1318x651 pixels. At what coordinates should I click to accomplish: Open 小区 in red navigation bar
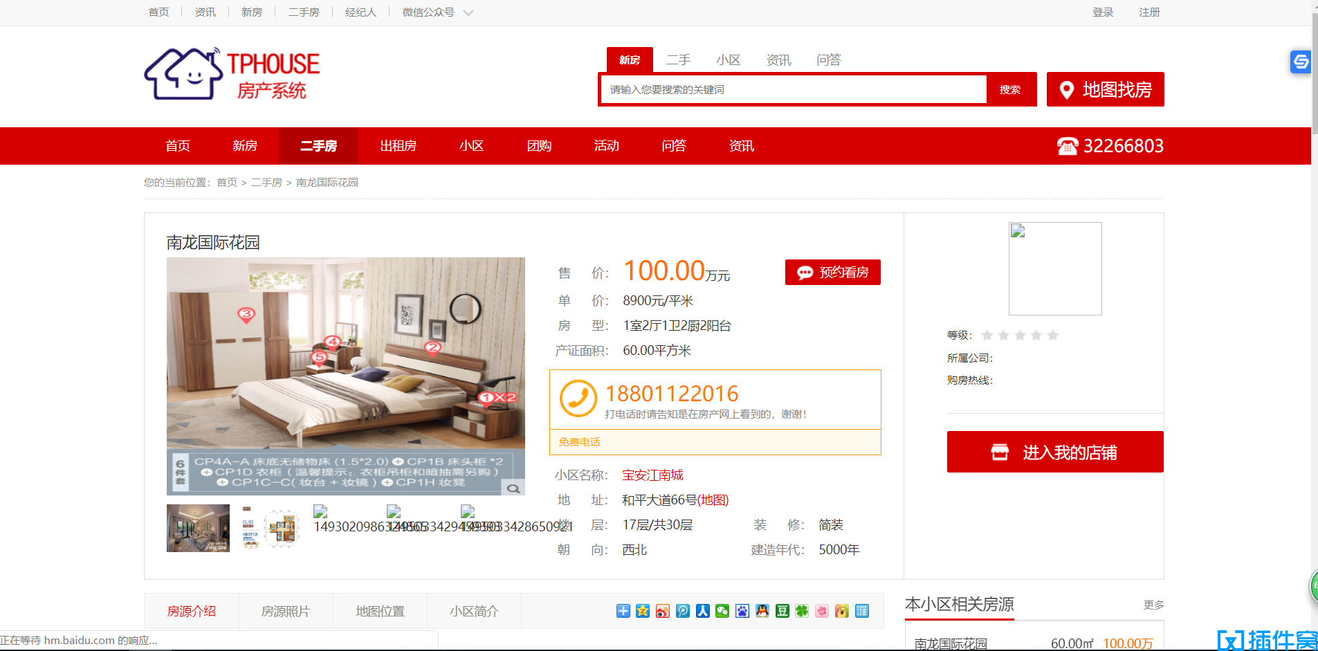[472, 146]
